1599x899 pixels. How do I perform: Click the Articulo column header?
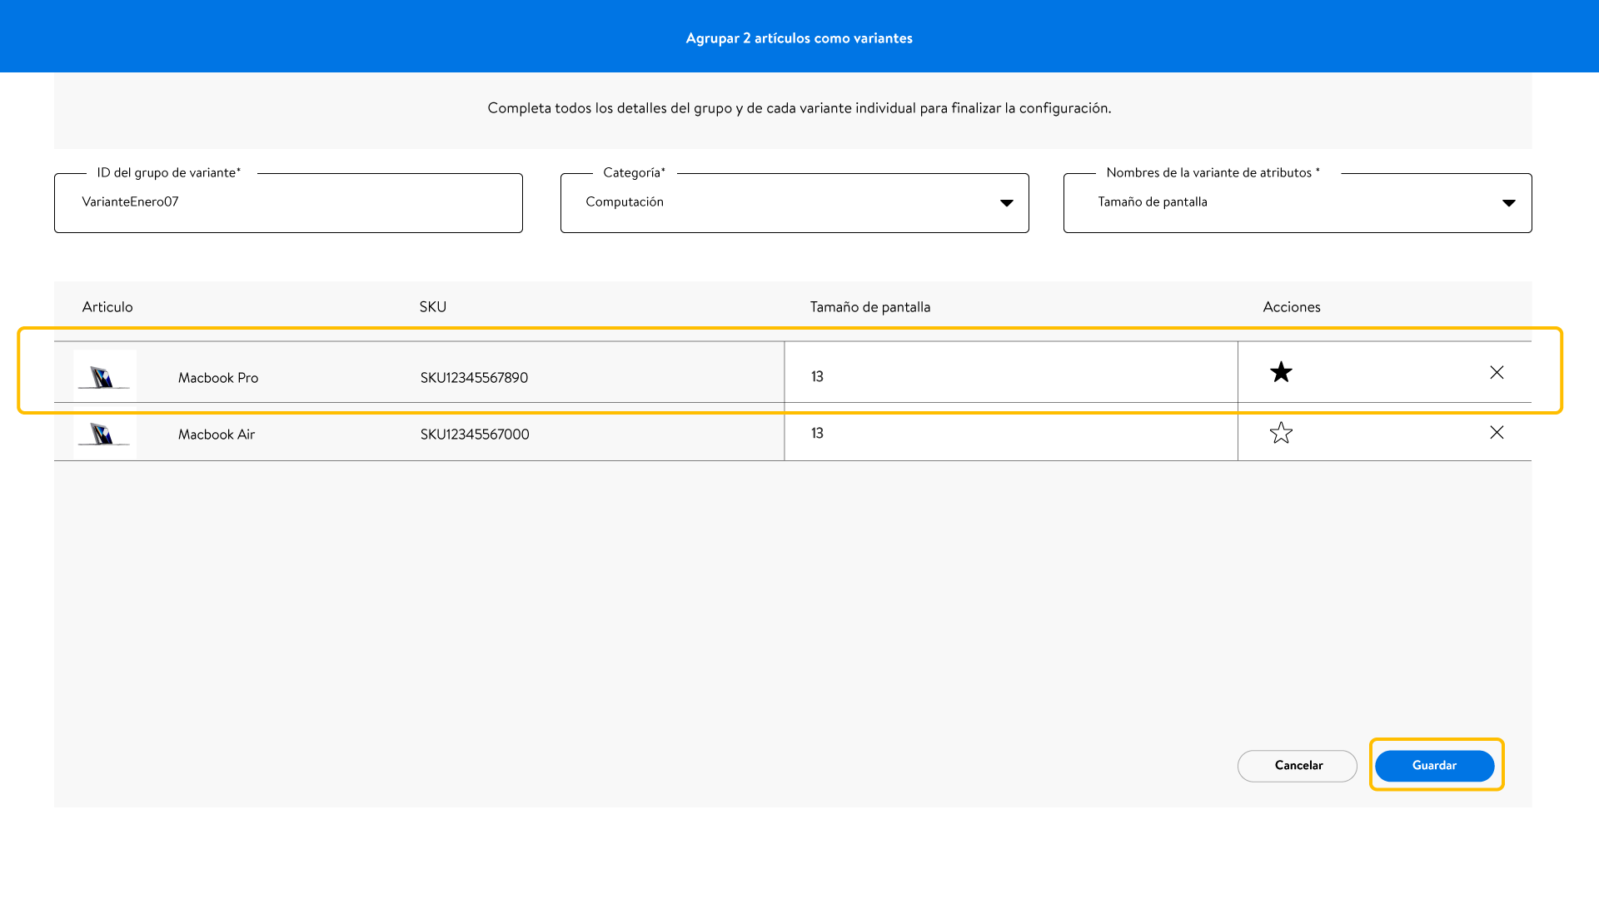[x=107, y=307]
